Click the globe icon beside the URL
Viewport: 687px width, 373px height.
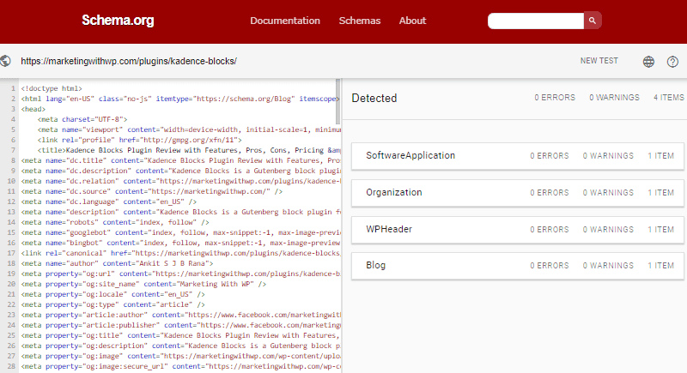tap(5, 61)
